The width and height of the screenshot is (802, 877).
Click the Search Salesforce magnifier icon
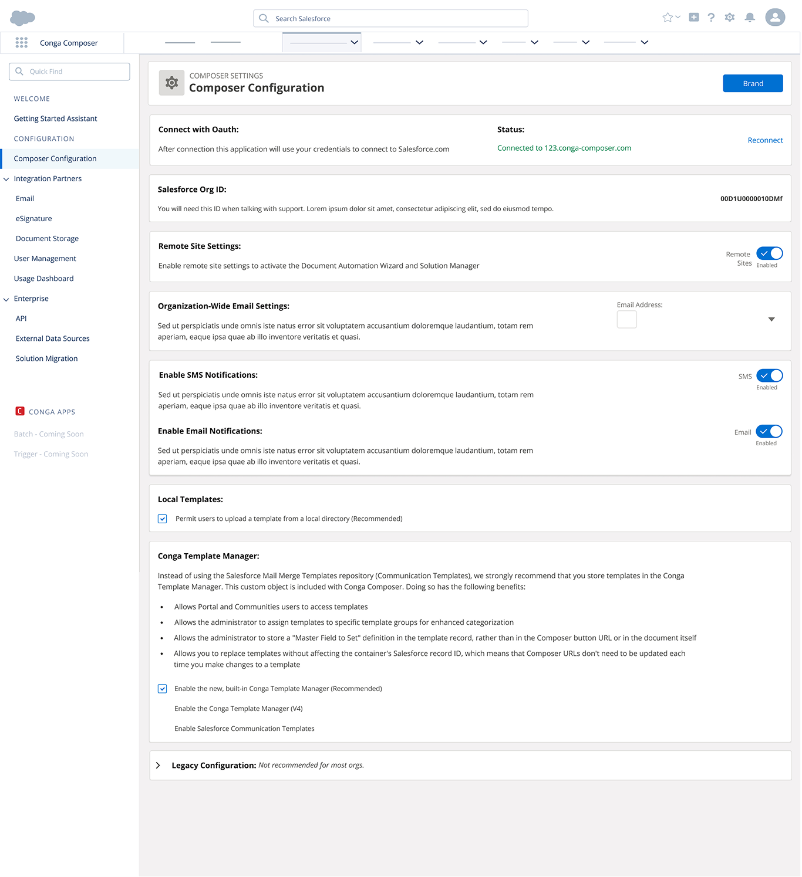[x=264, y=18]
